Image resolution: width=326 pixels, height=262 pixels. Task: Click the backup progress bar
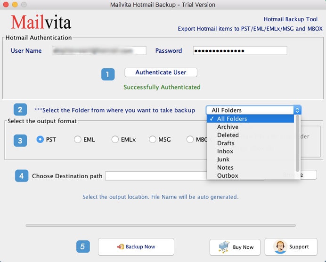[x=161, y=225]
